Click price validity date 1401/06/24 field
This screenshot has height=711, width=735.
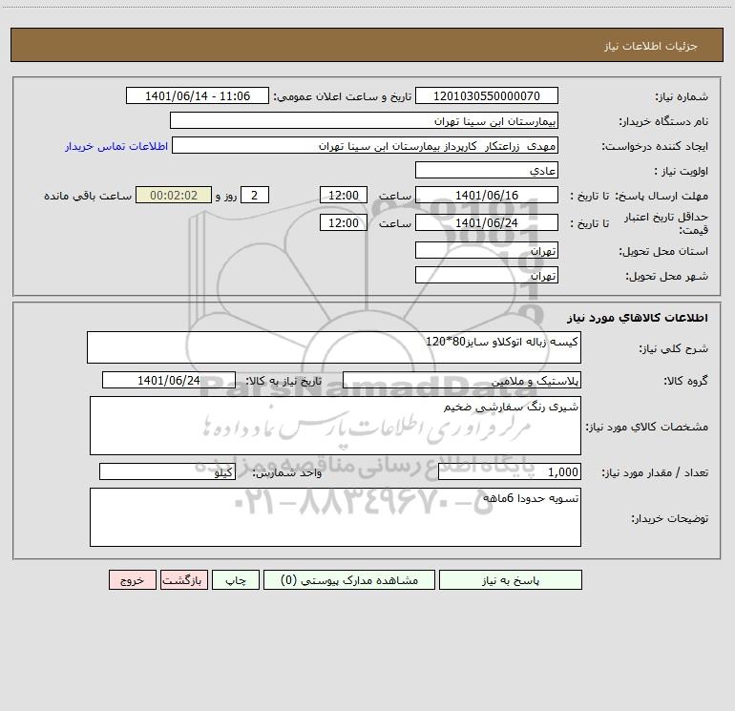click(487, 223)
